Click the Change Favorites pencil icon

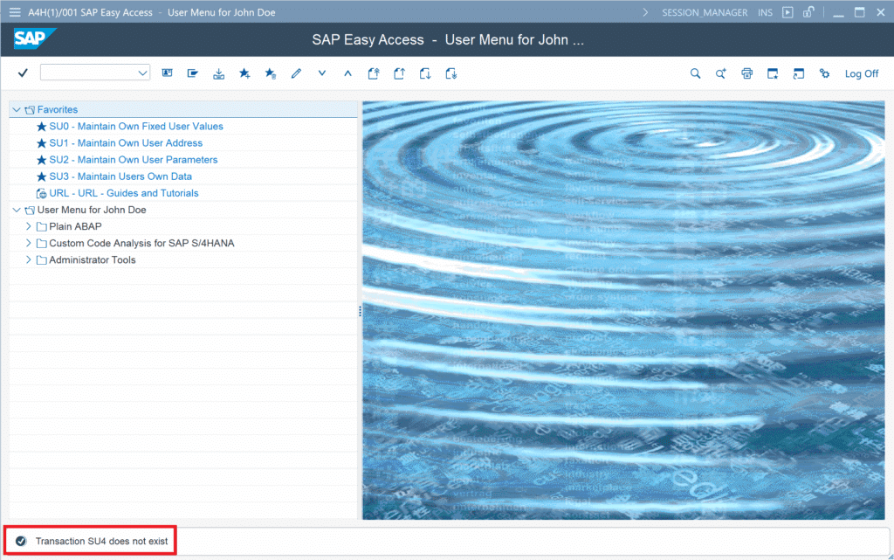(296, 73)
